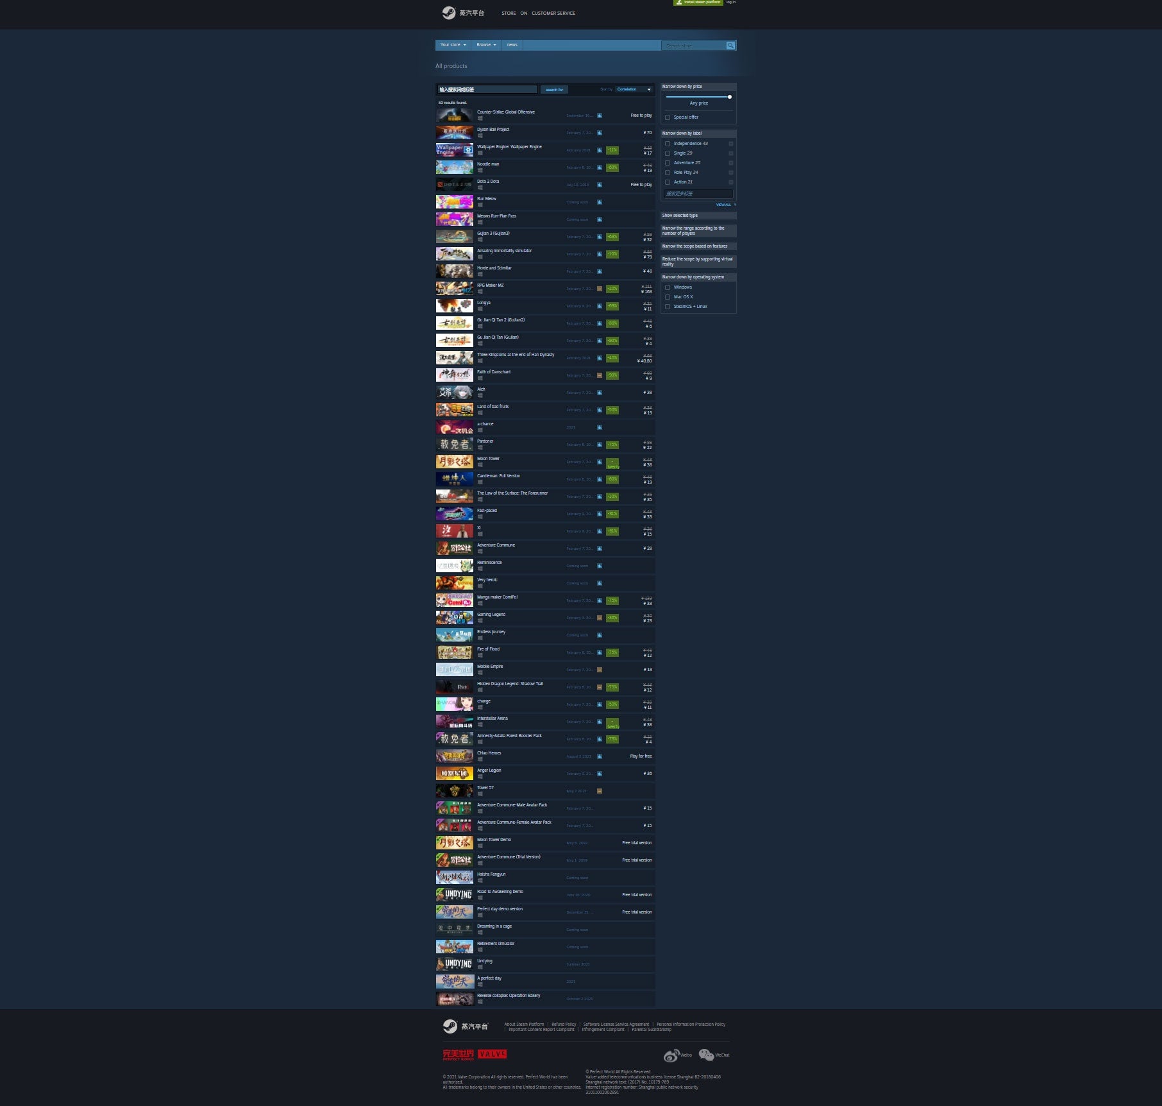Image resolution: width=1162 pixels, height=1106 pixels.
Task: Select the news menu item
Action: coord(512,45)
